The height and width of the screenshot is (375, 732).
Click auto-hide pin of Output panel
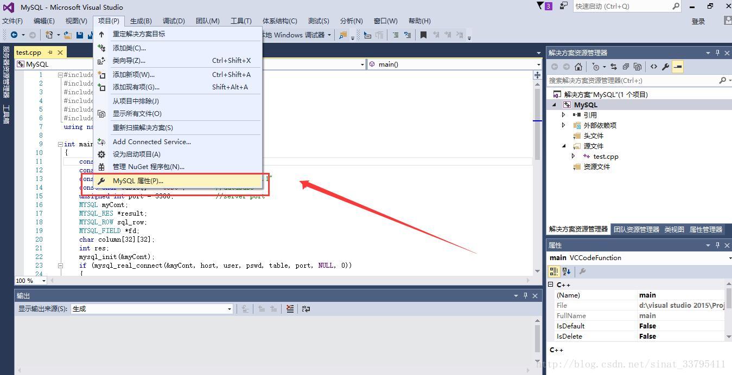tap(525, 295)
